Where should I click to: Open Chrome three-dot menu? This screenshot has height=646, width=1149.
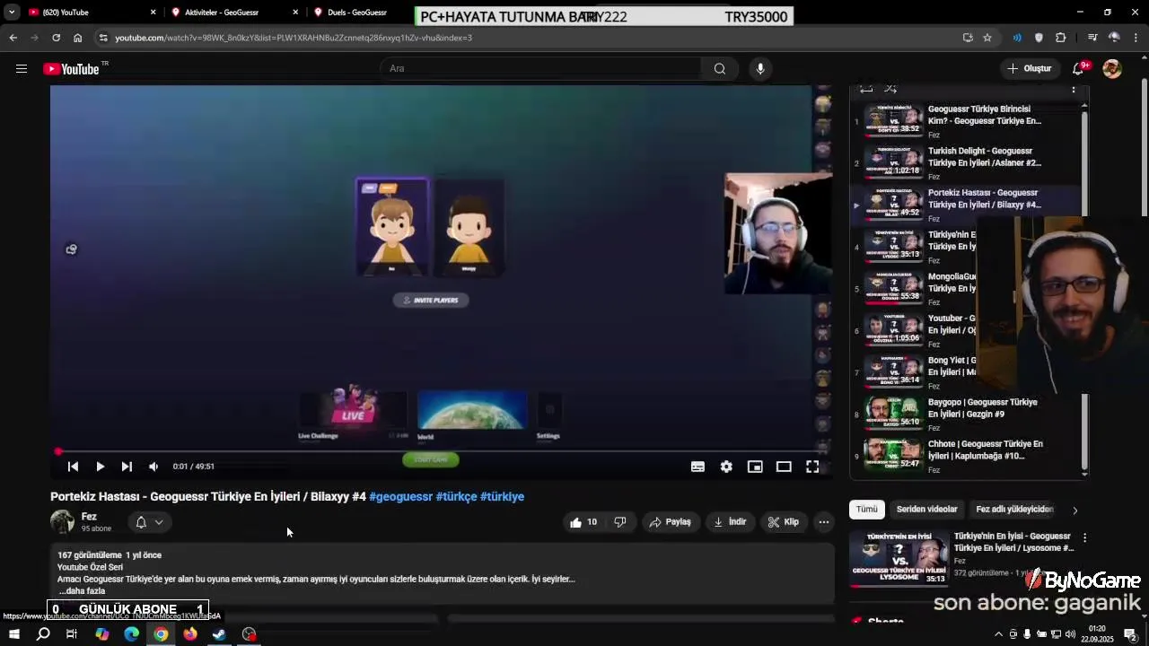point(1136,38)
